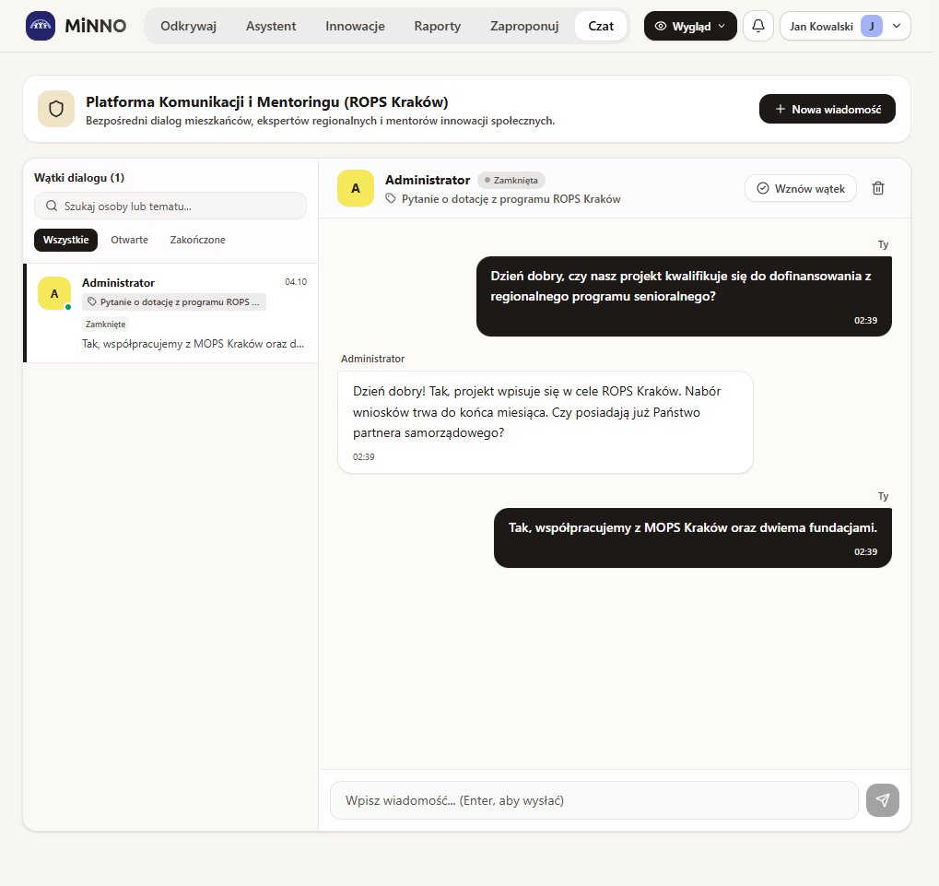Click the Administrator reply about ROPS Kraków
This screenshot has width=939, height=886.
point(545,421)
